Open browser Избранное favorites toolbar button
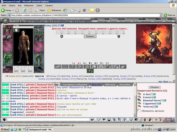The width and height of the screenshot is (177, 132). coord(54,10)
